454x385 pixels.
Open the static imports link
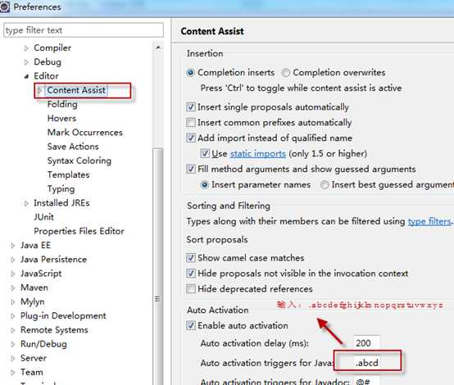pos(258,154)
